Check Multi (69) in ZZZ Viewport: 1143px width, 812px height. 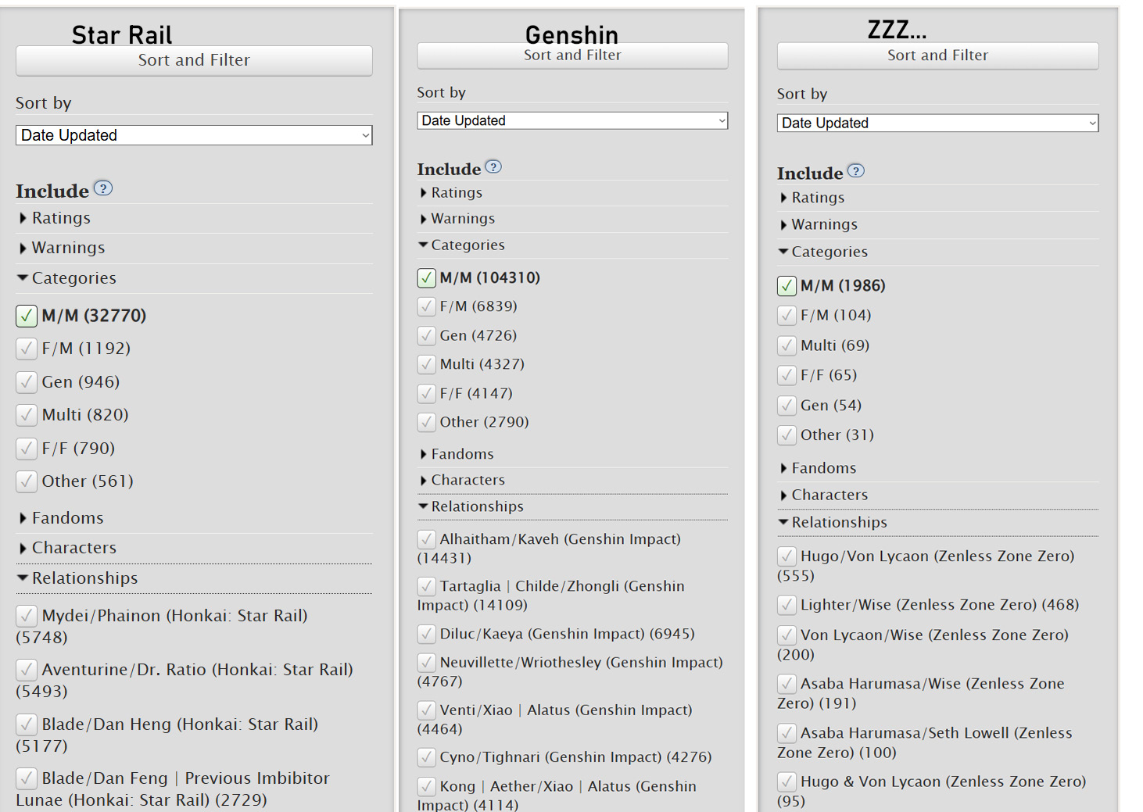tap(786, 345)
